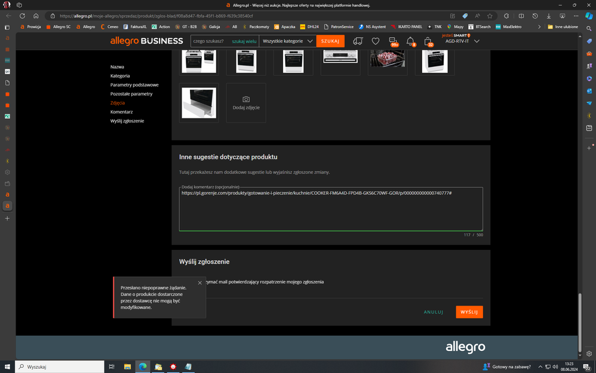Image resolution: width=596 pixels, height=373 pixels.
Task: Dismiss the error notification with X
Action: coord(199,283)
